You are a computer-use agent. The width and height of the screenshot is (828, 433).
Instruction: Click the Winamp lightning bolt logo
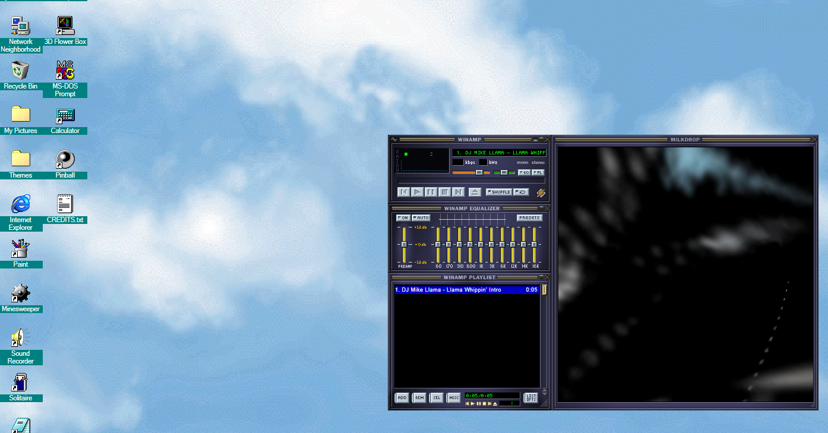coord(541,192)
